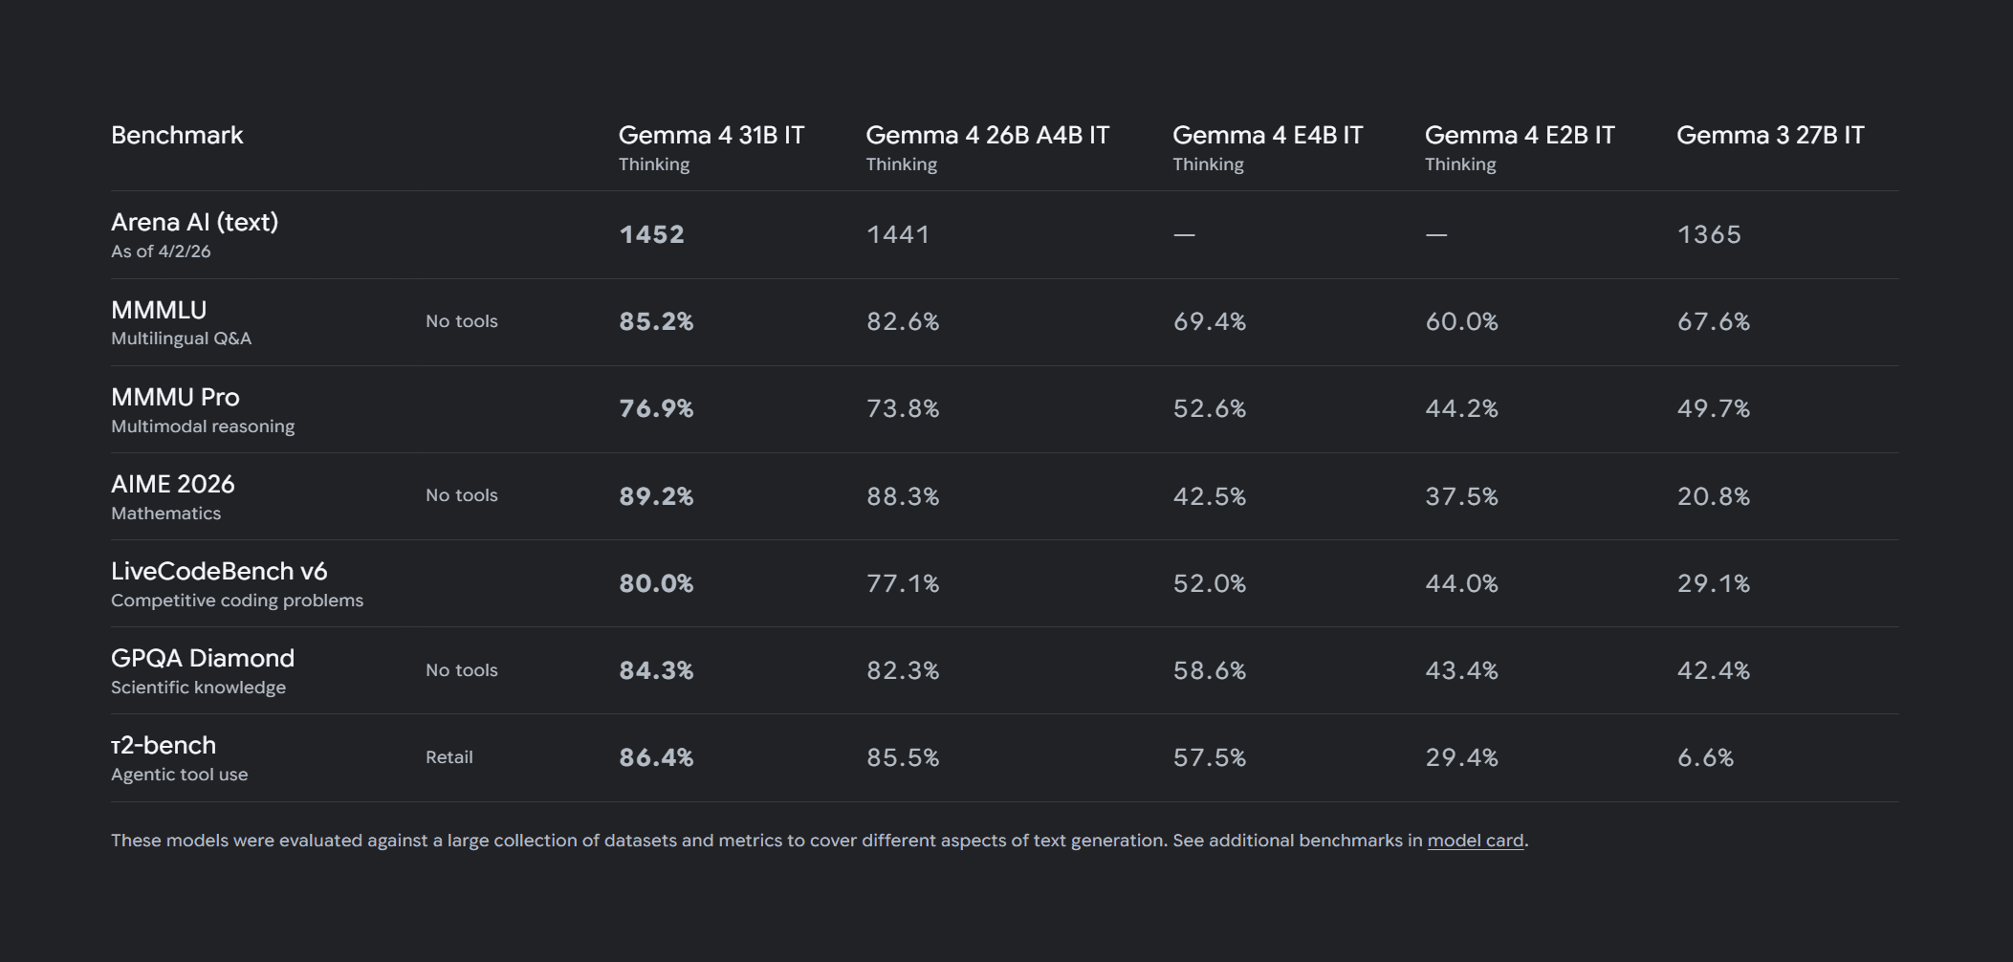Select the 6.6% τ2-bench value
The width and height of the screenshot is (2013, 962).
click(1705, 758)
